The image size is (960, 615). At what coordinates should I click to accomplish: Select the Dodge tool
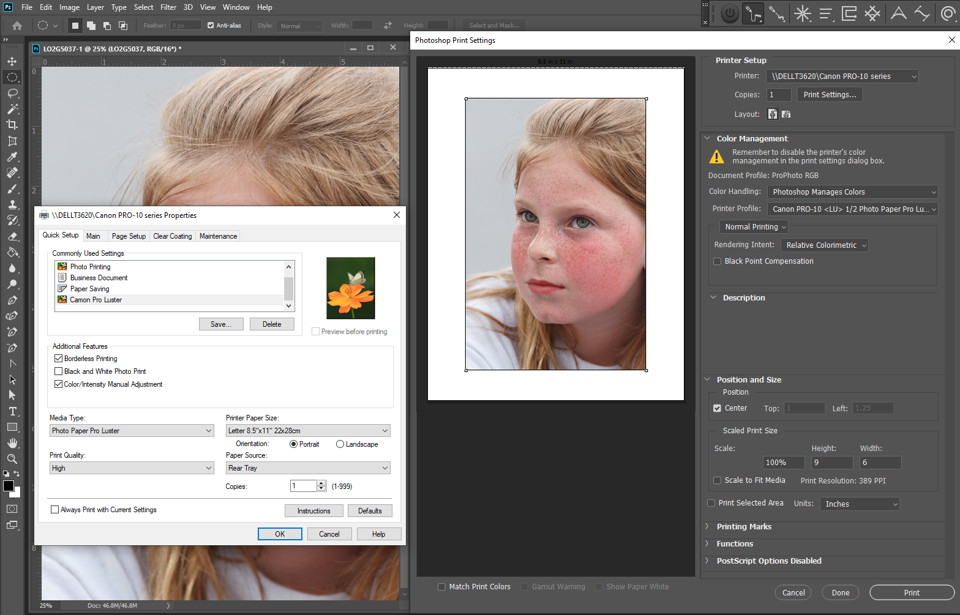pyautogui.click(x=12, y=284)
